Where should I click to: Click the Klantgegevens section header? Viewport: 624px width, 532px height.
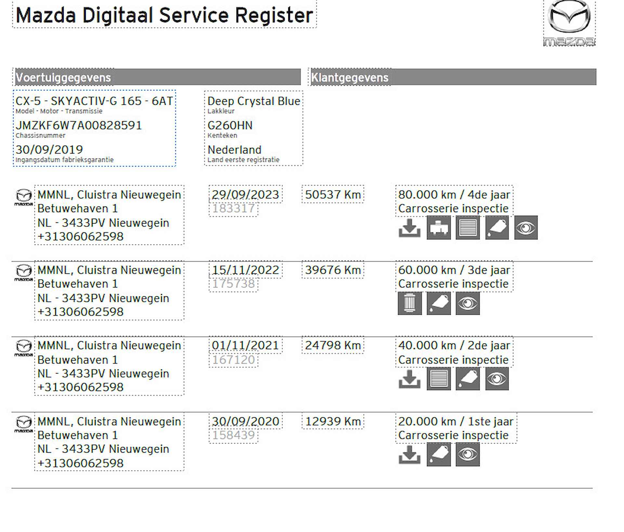[x=453, y=77]
